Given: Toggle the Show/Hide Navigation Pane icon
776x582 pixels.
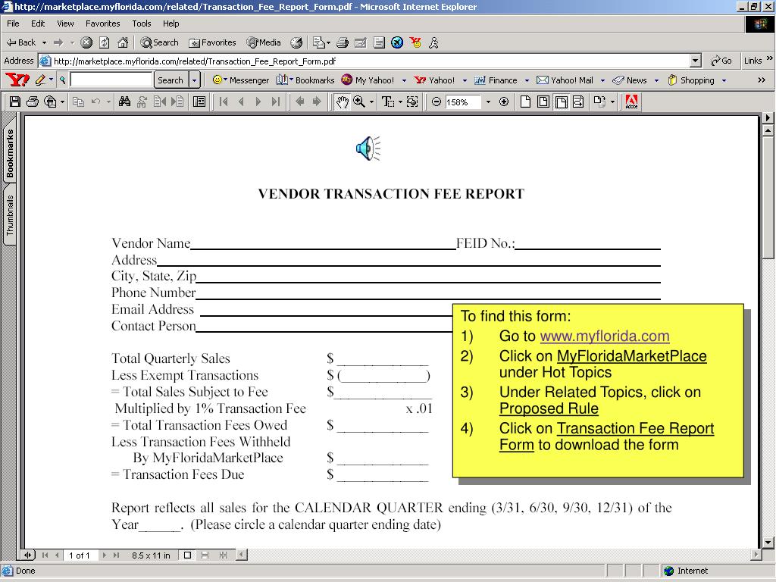Looking at the screenshot, I should [x=199, y=102].
